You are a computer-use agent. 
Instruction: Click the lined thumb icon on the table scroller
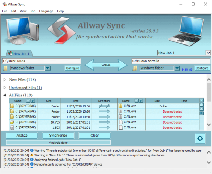201,113
